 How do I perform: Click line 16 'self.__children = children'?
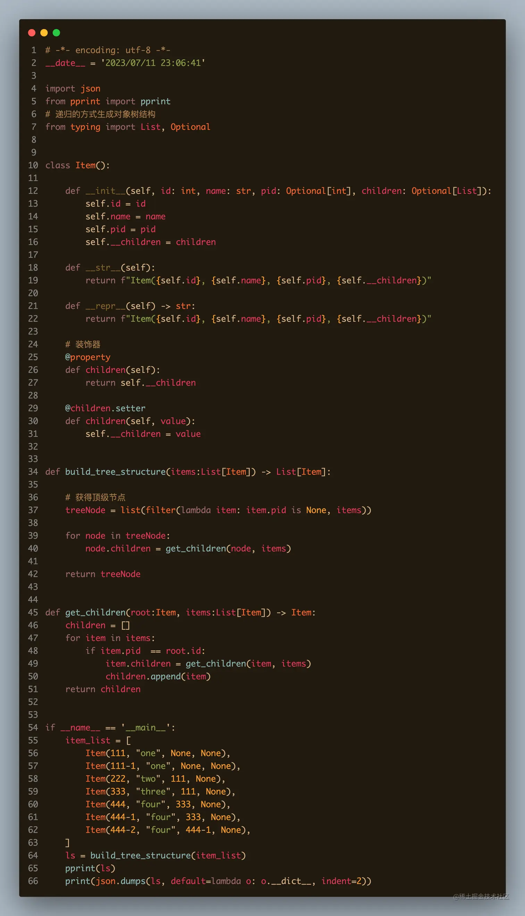point(151,242)
